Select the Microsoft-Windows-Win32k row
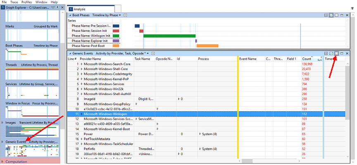Viewport: 357px width, 165px height. (x=206, y=89)
